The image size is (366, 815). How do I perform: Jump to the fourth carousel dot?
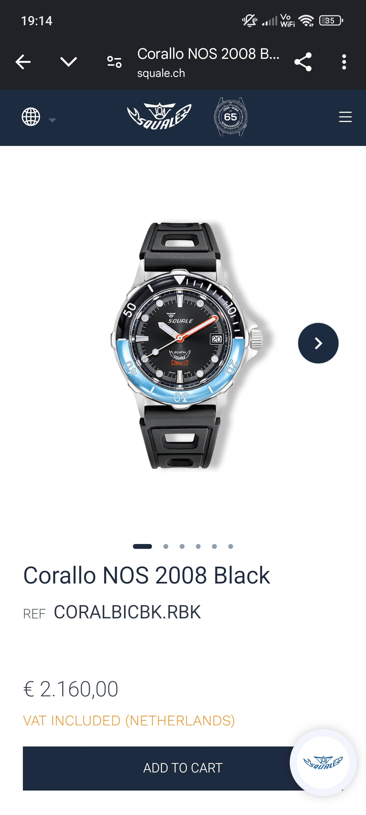[198, 546]
